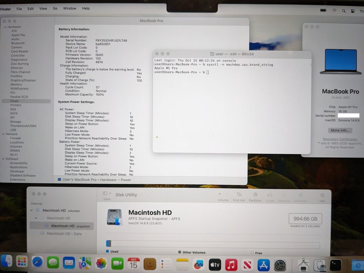Open Finder from the Dock
The width and height of the screenshot is (364, 273).
pos(6,261)
